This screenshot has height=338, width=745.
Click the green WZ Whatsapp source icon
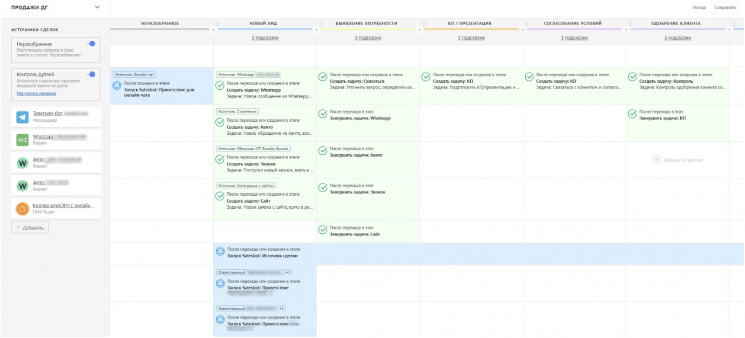pos(22,139)
